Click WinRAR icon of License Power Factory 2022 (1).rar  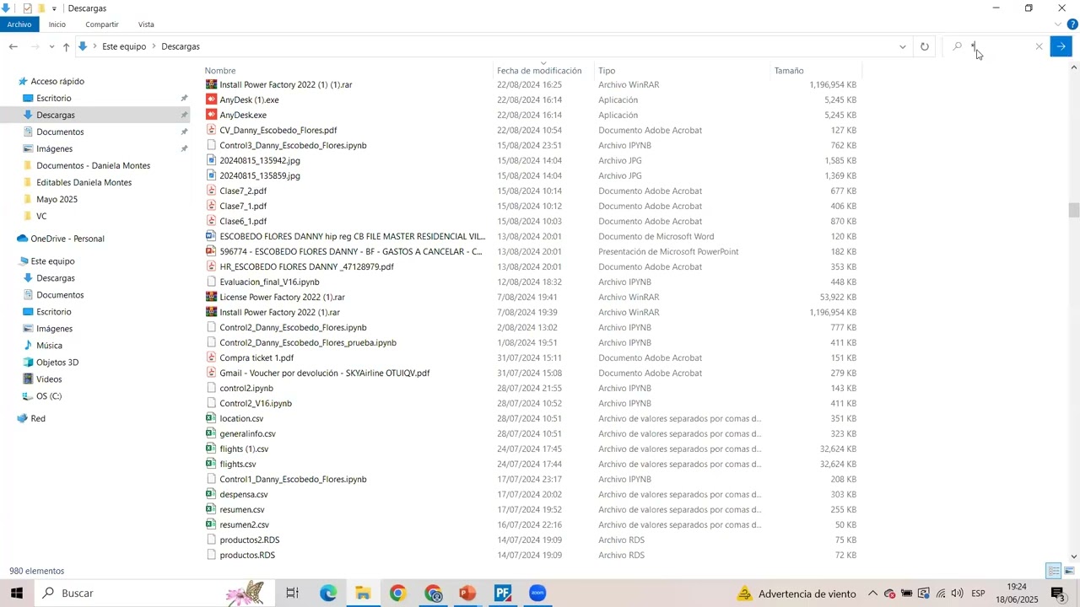click(x=212, y=297)
